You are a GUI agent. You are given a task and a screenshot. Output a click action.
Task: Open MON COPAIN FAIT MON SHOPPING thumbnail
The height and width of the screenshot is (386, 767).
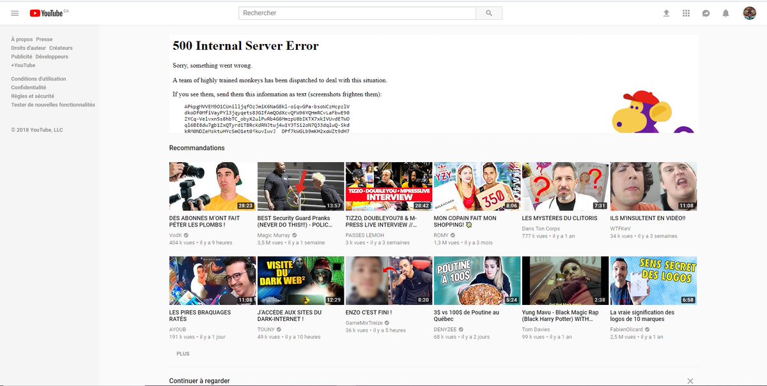pos(477,186)
